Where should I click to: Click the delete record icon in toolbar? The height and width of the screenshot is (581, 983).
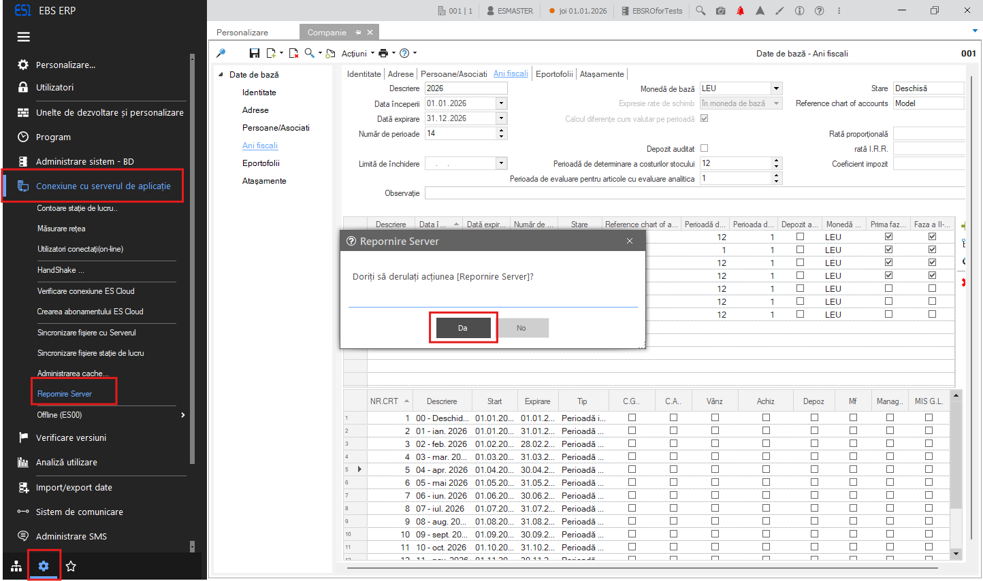(x=293, y=53)
